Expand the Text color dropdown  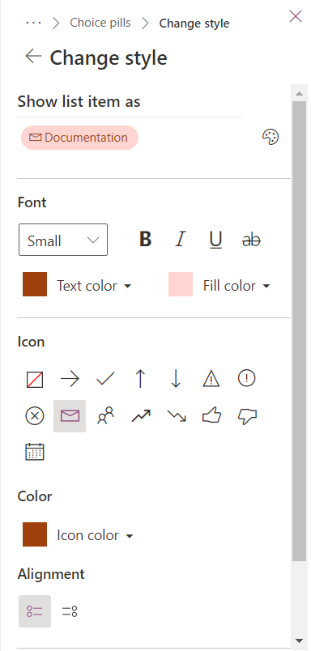click(94, 286)
